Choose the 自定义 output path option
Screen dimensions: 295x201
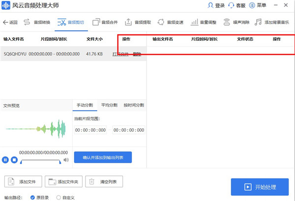(x=59, y=197)
